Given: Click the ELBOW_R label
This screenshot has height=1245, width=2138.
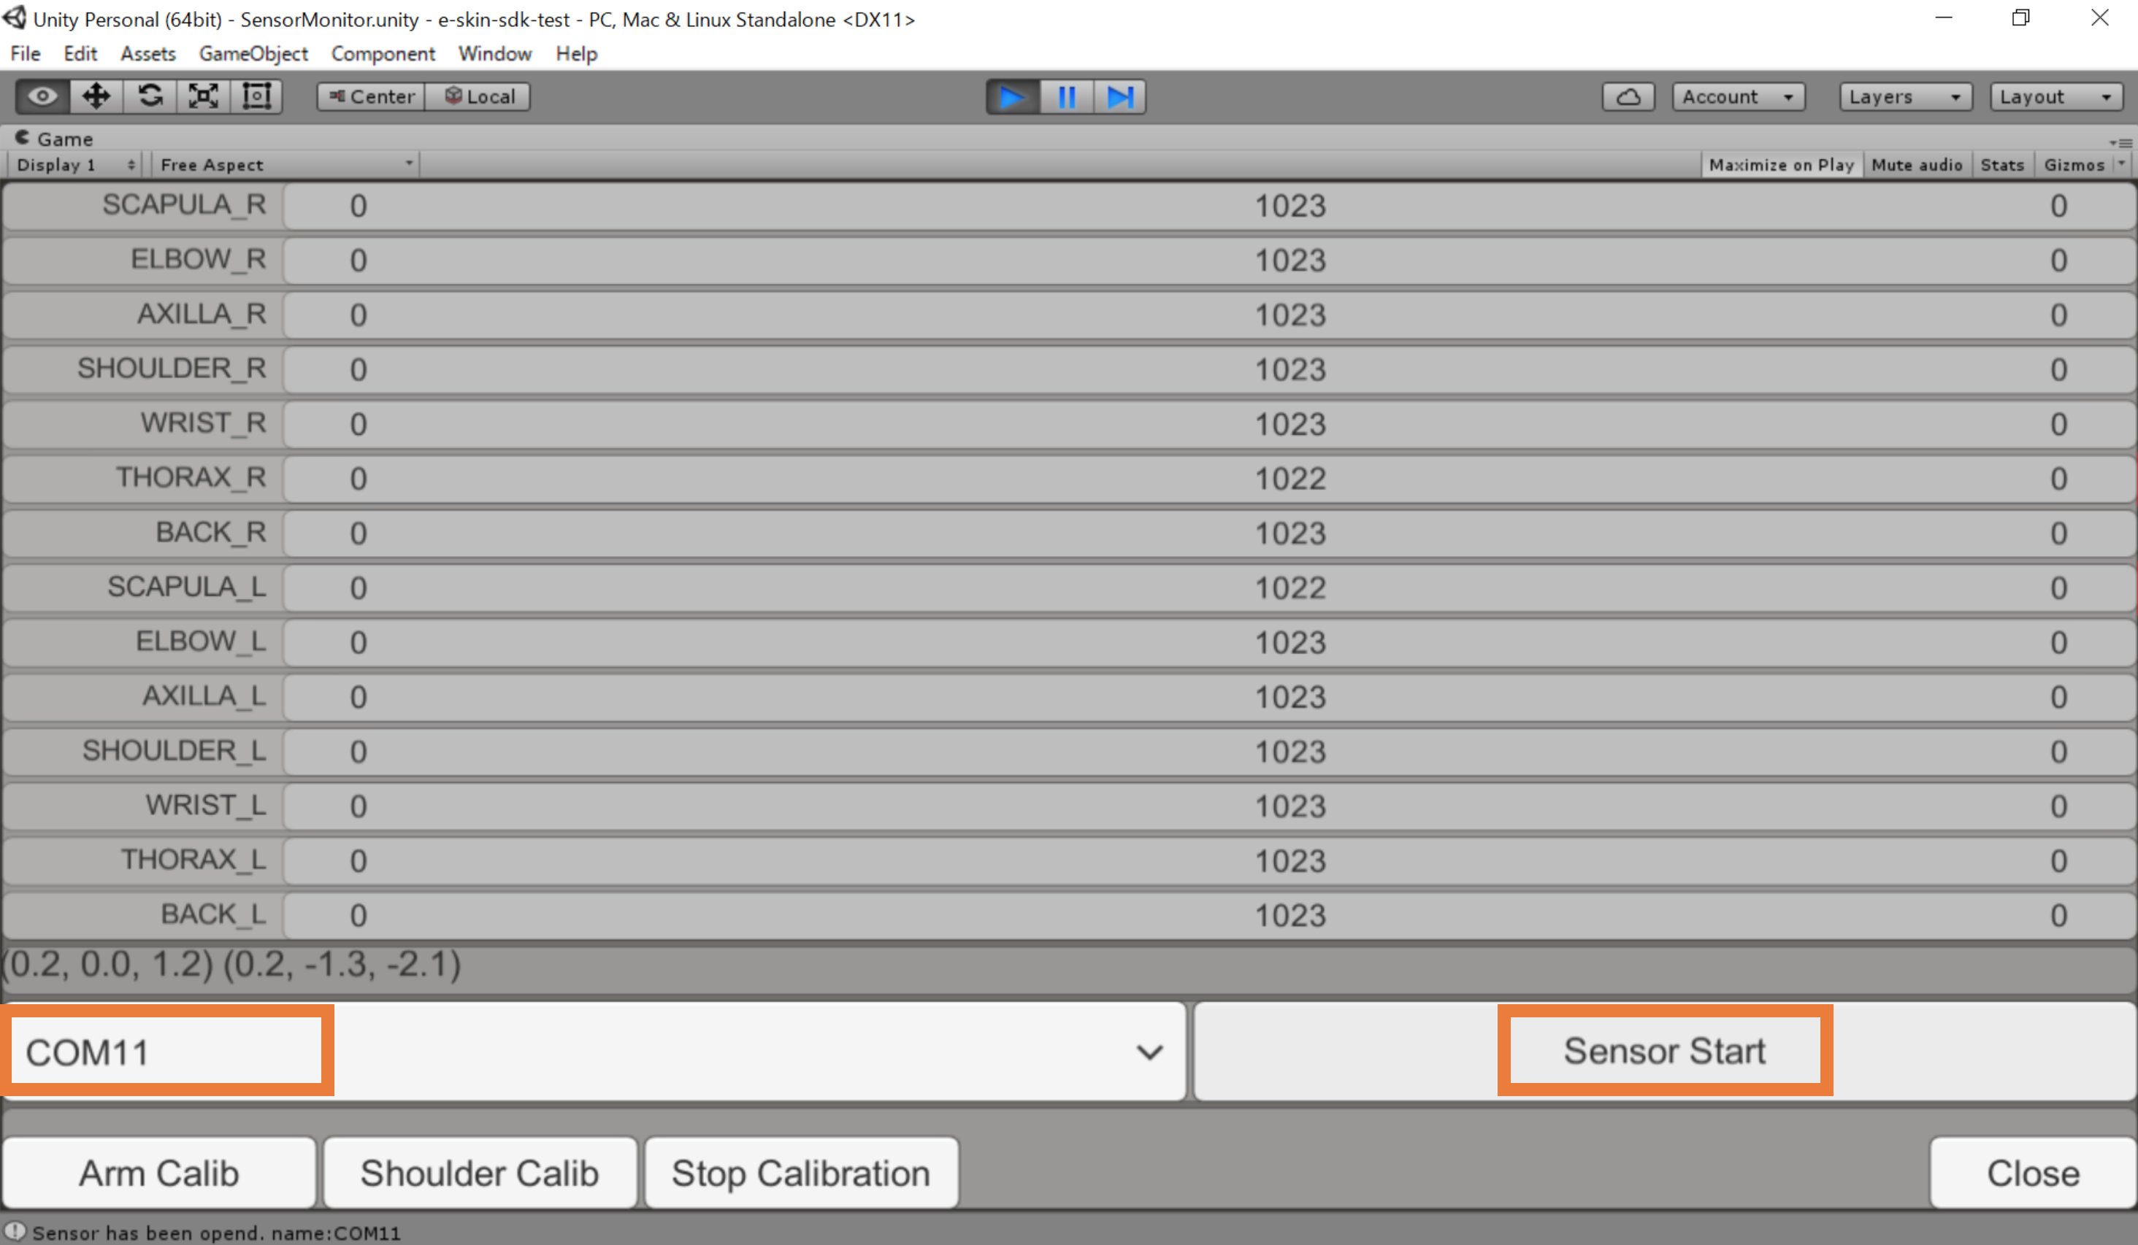Looking at the screenshot, I should pos(198,260).
